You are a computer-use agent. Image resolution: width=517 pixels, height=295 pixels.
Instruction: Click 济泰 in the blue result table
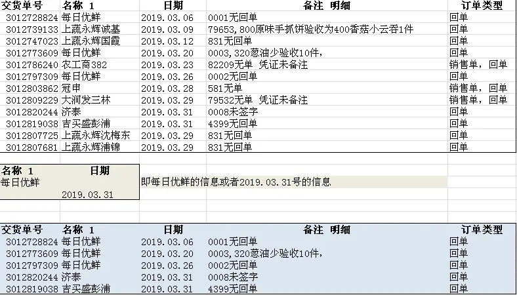point(71,277)
